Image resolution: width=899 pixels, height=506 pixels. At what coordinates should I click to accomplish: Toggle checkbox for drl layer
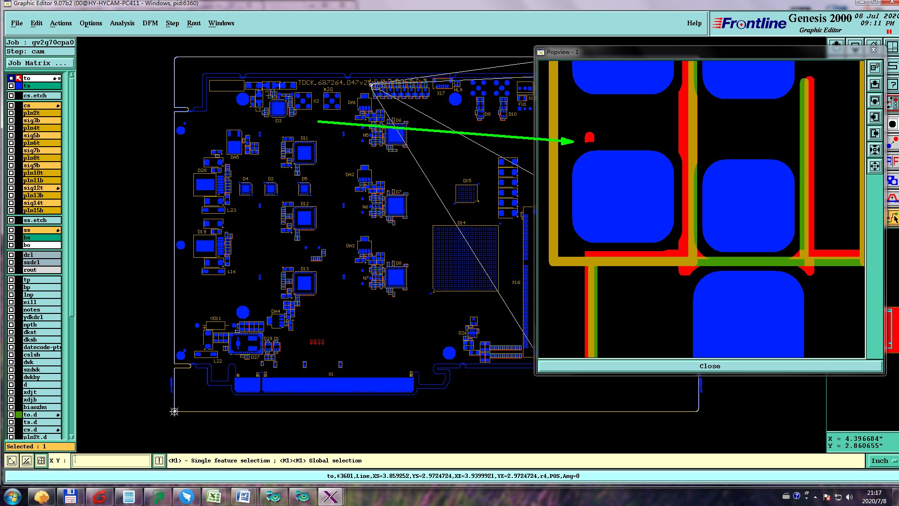11,255
